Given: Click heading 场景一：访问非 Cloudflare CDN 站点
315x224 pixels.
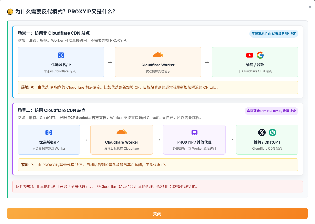Looking at the screenshot, I should point(54,33).
